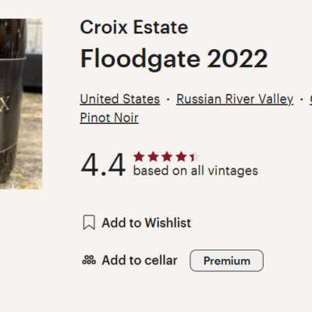Click the 'based on all vintages' text
The image size is (312, 312).
196,171
